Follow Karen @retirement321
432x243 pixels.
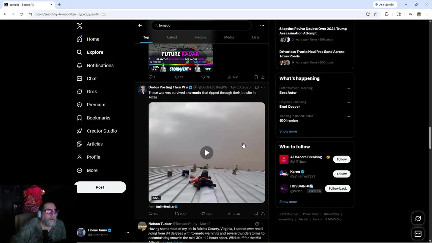[342, 174]
